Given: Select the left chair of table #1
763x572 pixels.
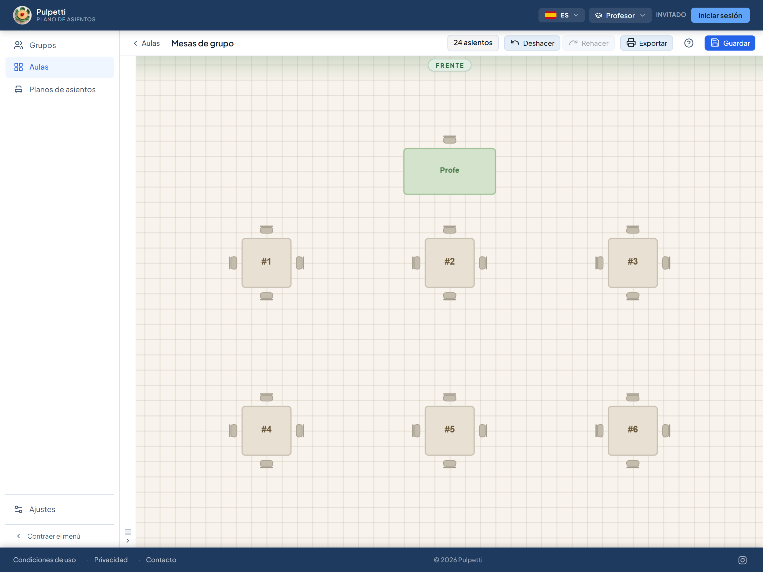Looking at the screenshot, I should pos(233,263).
